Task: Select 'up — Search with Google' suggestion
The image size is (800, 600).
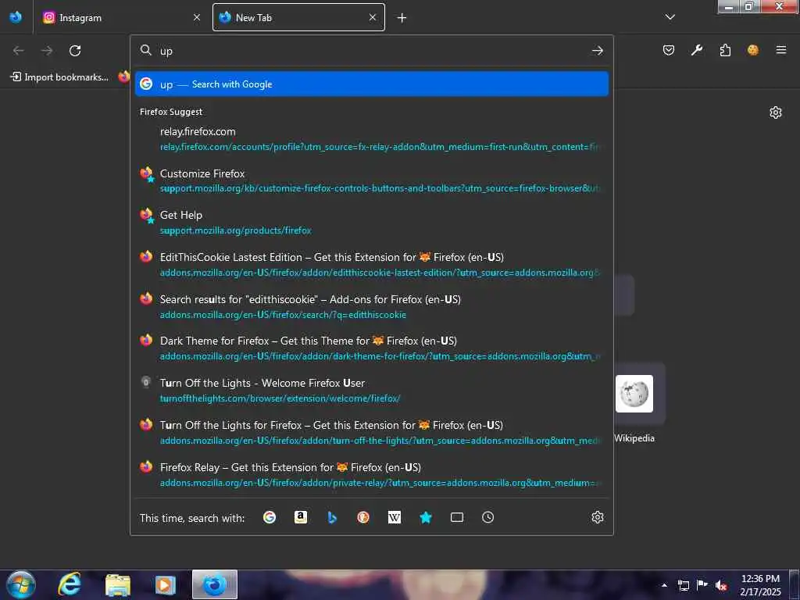Action: 371,84
